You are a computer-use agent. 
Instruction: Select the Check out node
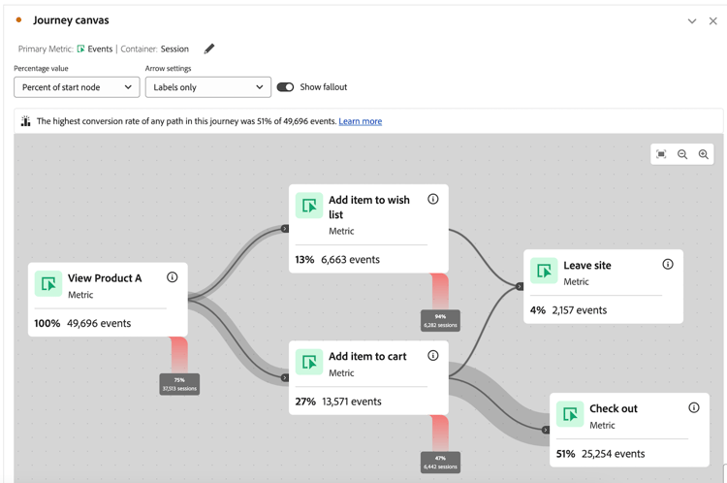tap(629, 430)
